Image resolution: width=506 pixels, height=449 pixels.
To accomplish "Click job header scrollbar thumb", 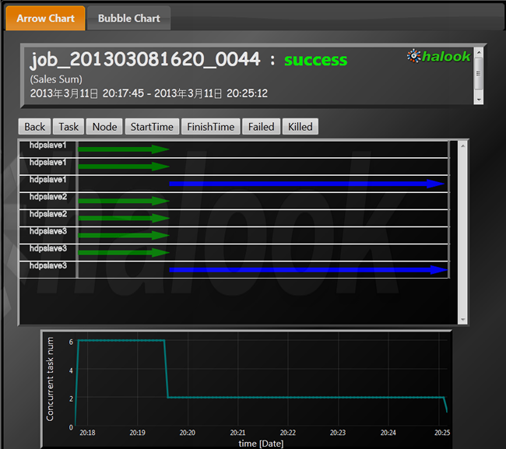I will tap(479, 74).
